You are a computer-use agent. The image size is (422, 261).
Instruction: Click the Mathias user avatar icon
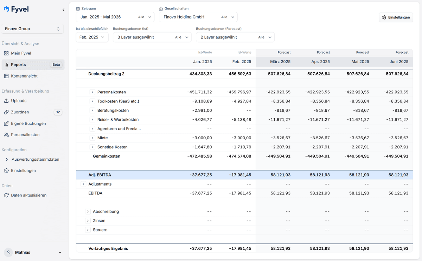point(8,252)
